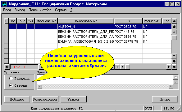
Task: Click the notes box right scroll arrow
Action: (x=171, y=87)
